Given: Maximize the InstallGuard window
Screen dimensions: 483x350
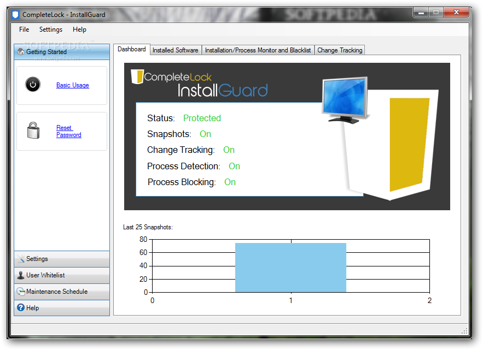Looking at the screenshot, I should click(x=435, y=13).
